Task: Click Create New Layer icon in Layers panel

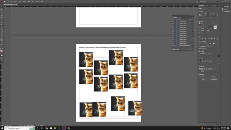Action: pos(188,49)
